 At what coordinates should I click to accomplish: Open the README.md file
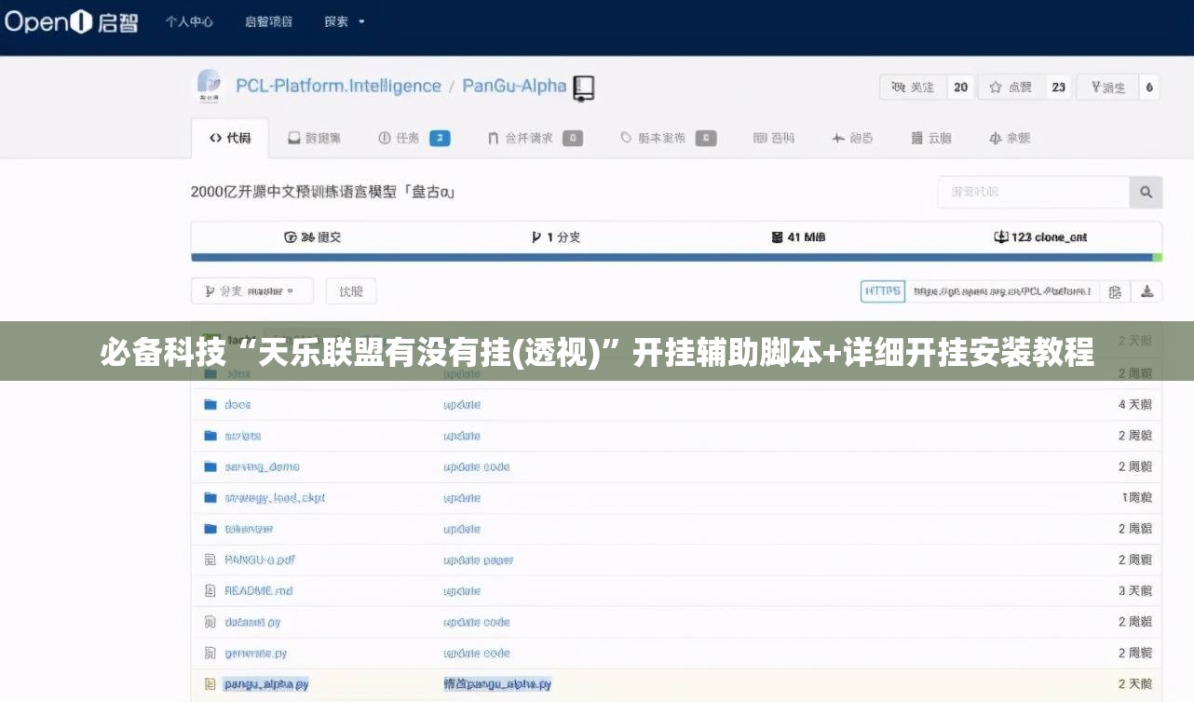pos(259,591)
